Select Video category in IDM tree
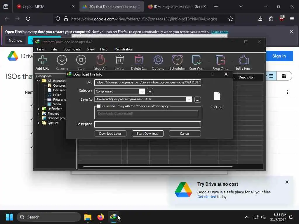The image size is (299, 224). (57, 104)
